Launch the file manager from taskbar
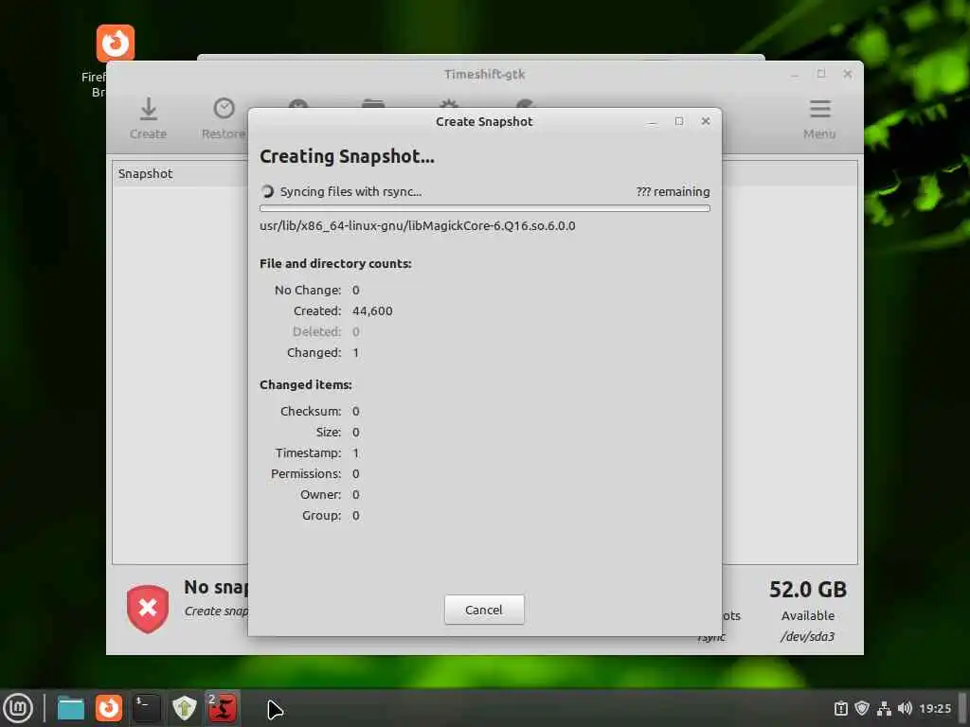Image resolution: width=970 pixels, height=727 pixels. (x=70, y=708)
